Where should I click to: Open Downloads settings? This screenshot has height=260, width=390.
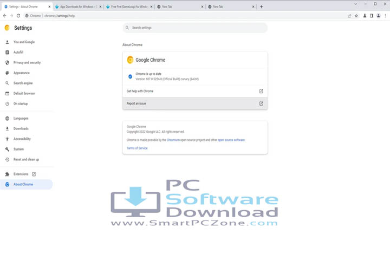pyautogui.click(x=21, y=128)
